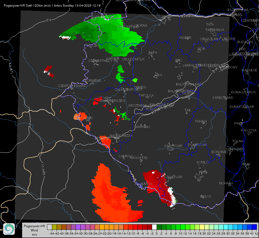Image resolution: width=259 pixels, height=238 pixels.
Task: Click the LETENYE town label
Action: click(x=102, y=139)
